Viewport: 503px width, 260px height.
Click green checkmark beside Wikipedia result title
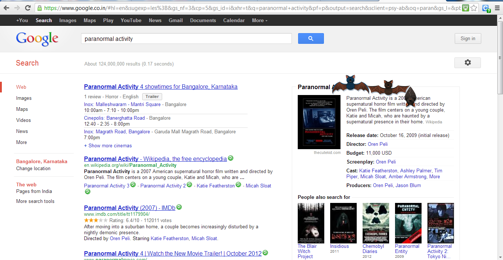pos(231,158)
